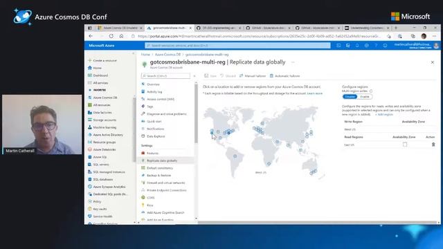Open a new browser tab
The height and width of the screenshot is (249, 443).
396,28
